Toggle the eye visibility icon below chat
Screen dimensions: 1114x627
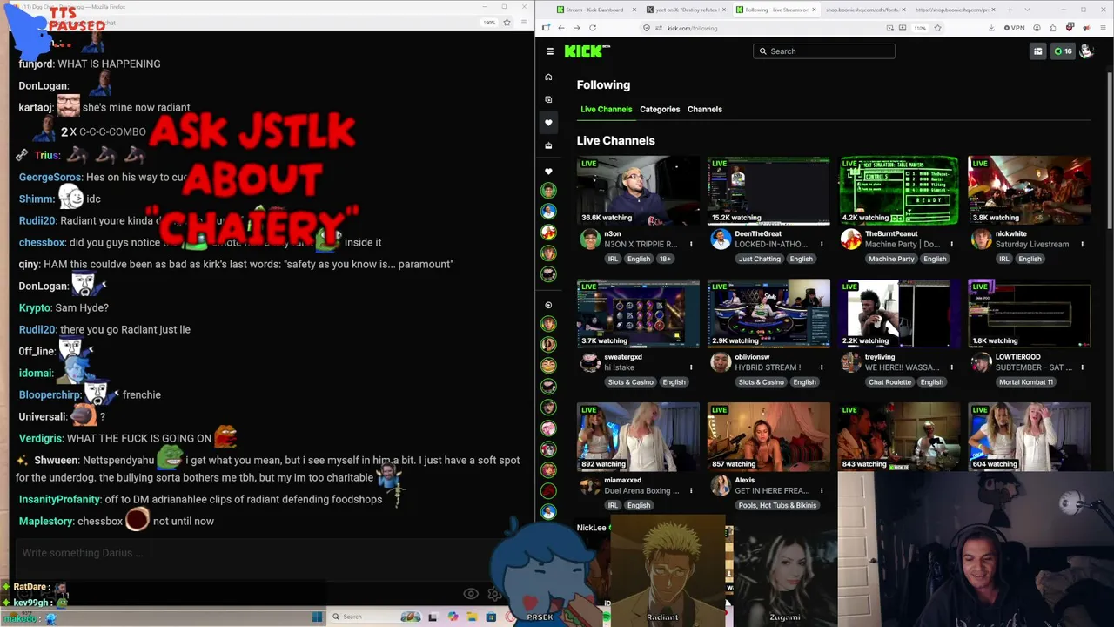pyautogui.click(x=471, y=594)
